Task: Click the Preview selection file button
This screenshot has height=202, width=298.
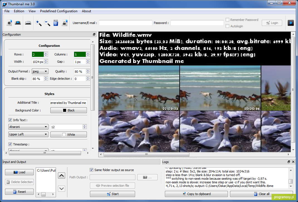Action: pyautogui.click(x=113, y=186)
